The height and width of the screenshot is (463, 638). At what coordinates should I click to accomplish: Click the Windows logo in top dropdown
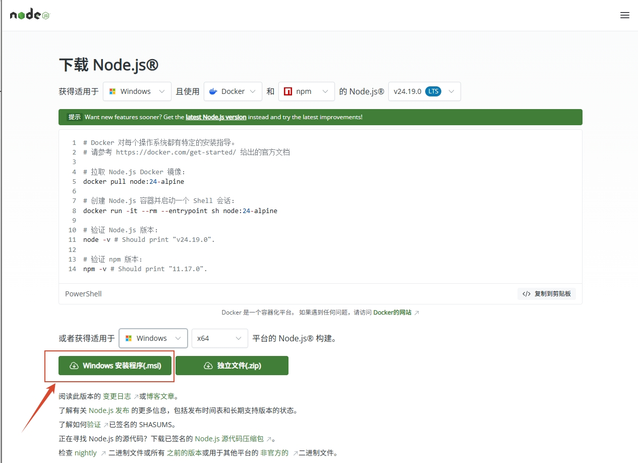click(112, 91)
